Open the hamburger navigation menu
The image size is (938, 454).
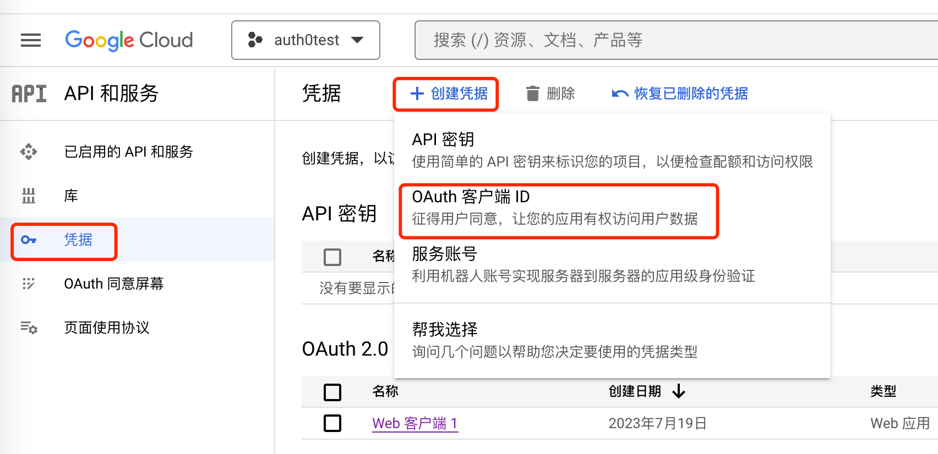point(31,40)
